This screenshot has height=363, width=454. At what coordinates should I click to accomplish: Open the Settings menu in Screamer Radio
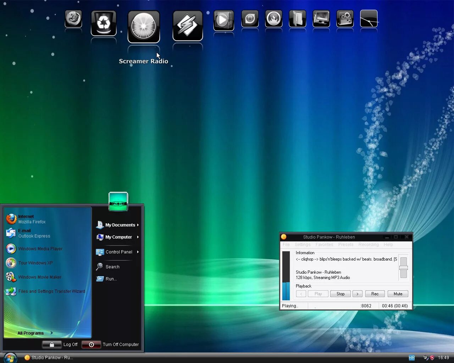[x=303, y=245]
